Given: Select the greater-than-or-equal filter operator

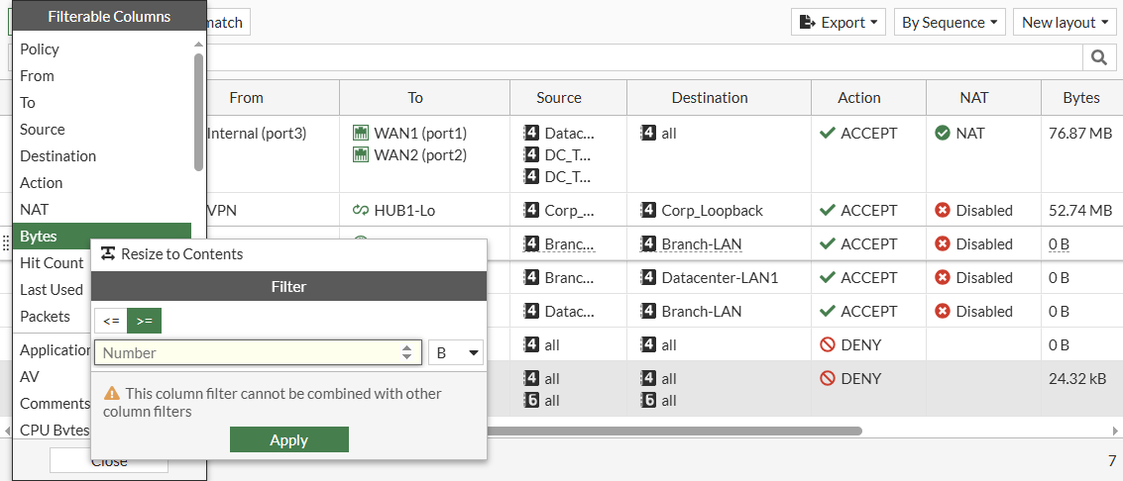Looking at the screenshot, I should (145, 321).
